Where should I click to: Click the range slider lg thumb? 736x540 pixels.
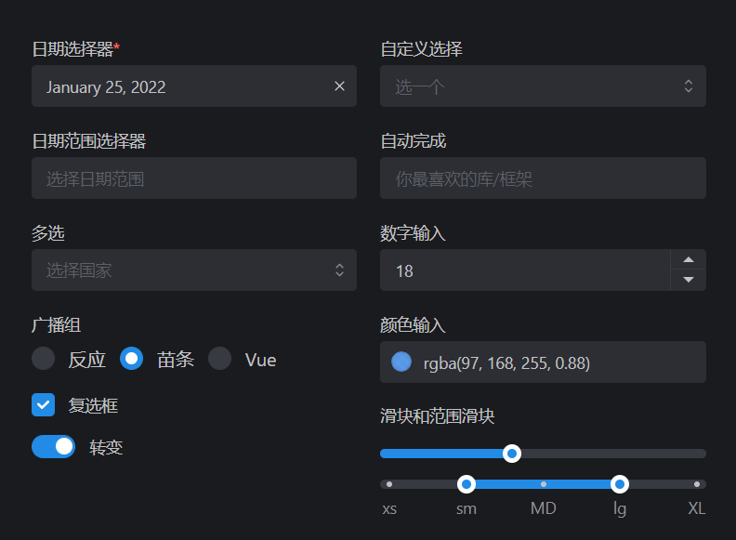point(620,484)
